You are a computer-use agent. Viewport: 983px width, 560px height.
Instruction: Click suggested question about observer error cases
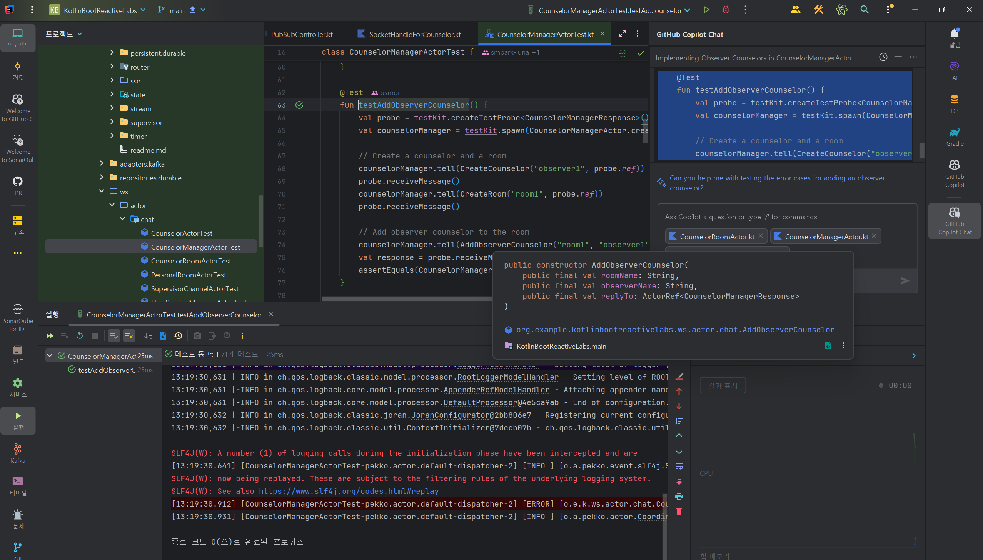pos(776,183)
